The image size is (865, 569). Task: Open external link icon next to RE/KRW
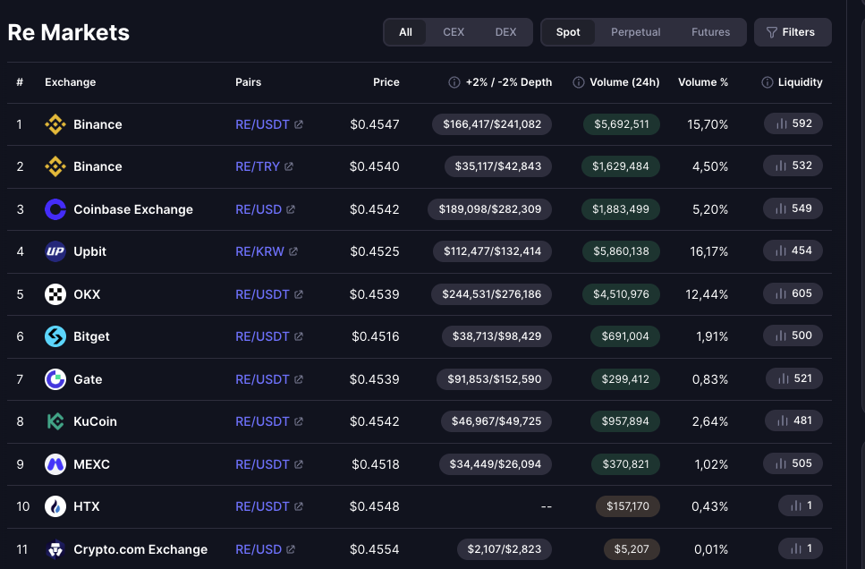click(293, 251)
